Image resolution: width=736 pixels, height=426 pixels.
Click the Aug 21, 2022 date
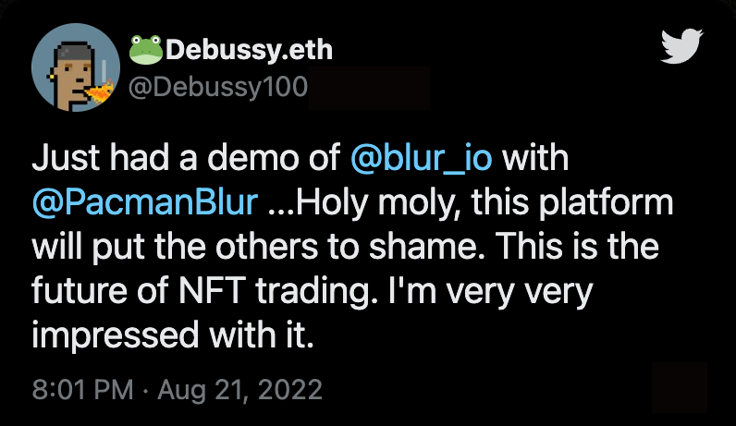(240, 389)
